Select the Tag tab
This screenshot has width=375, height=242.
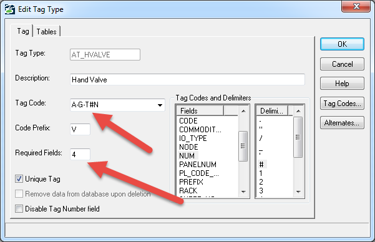tap(22, 31)
